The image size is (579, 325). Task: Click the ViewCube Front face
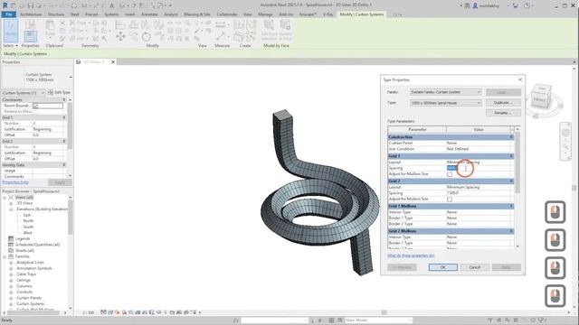(x=540, y=99)
